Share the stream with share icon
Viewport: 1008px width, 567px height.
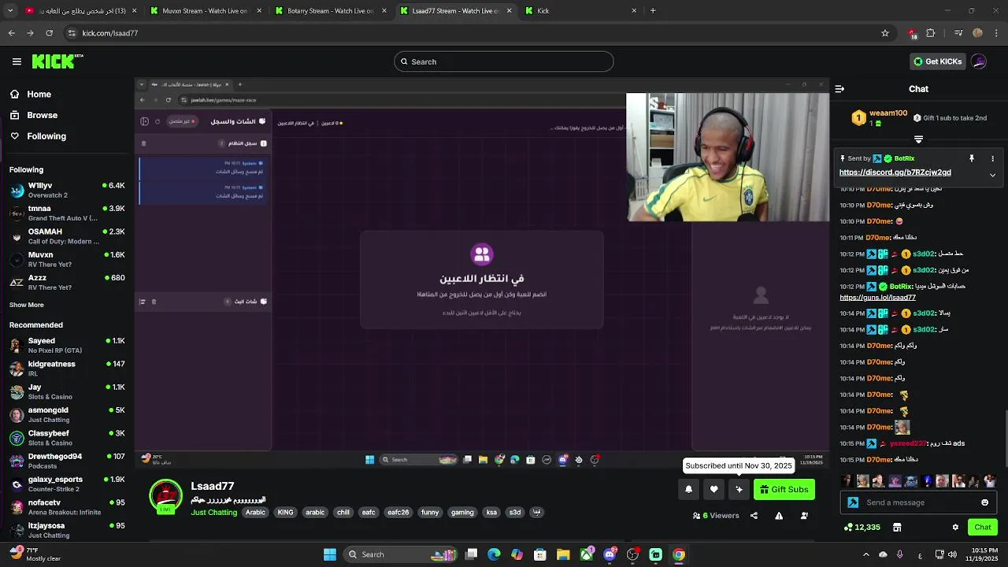pyautogui.click(x=754, y=516)
